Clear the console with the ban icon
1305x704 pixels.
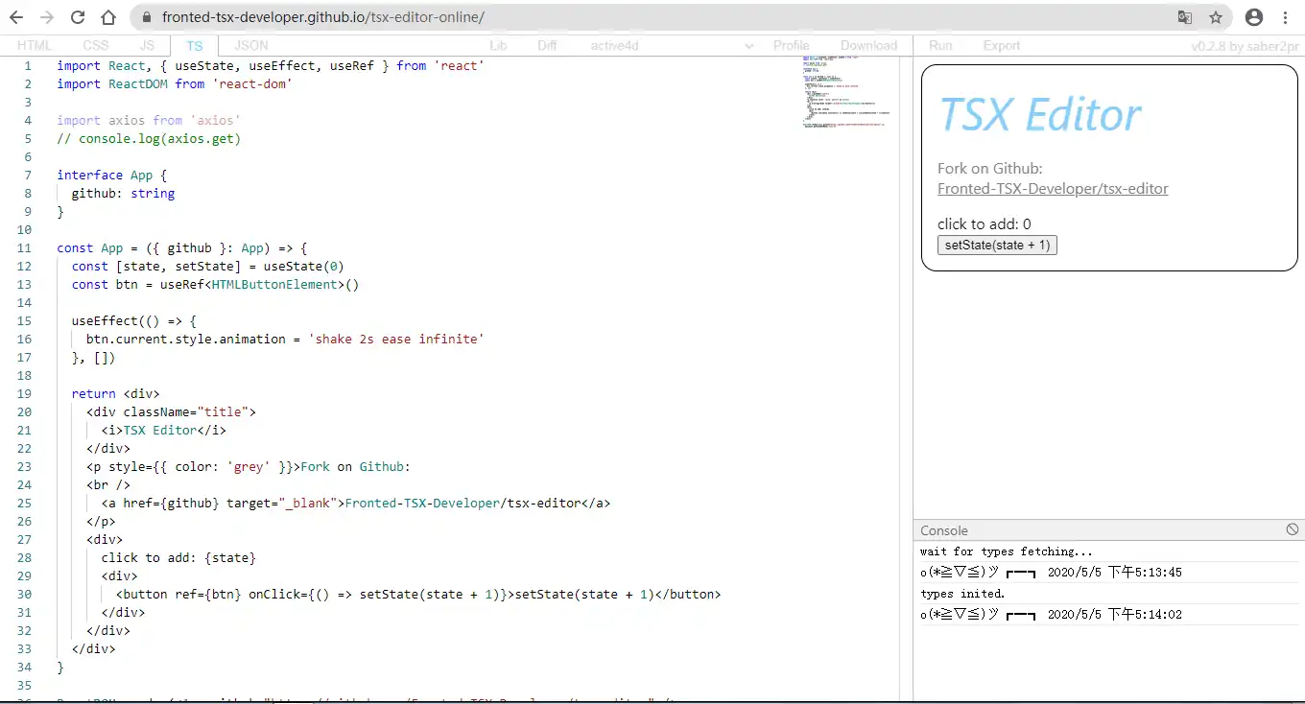[x=1292, y=529]
